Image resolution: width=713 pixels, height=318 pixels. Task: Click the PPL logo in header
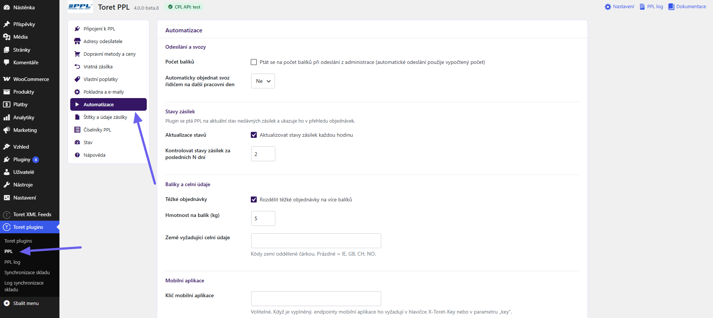(x=80, y=7)
